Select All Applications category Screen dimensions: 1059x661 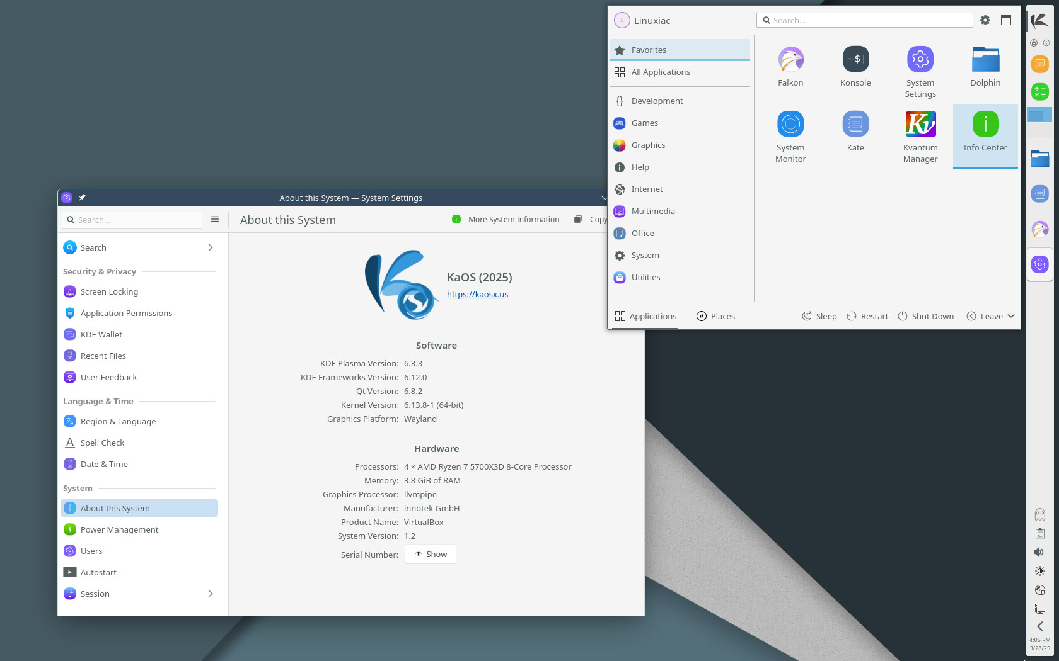680,72
